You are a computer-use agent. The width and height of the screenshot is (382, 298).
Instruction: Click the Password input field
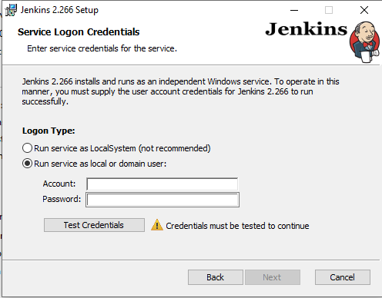coord(163,200)
